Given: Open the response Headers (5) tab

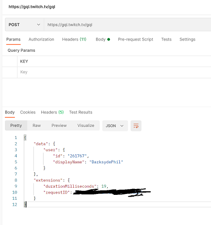Looking at the screenshot, I should [x=52, y=112].
